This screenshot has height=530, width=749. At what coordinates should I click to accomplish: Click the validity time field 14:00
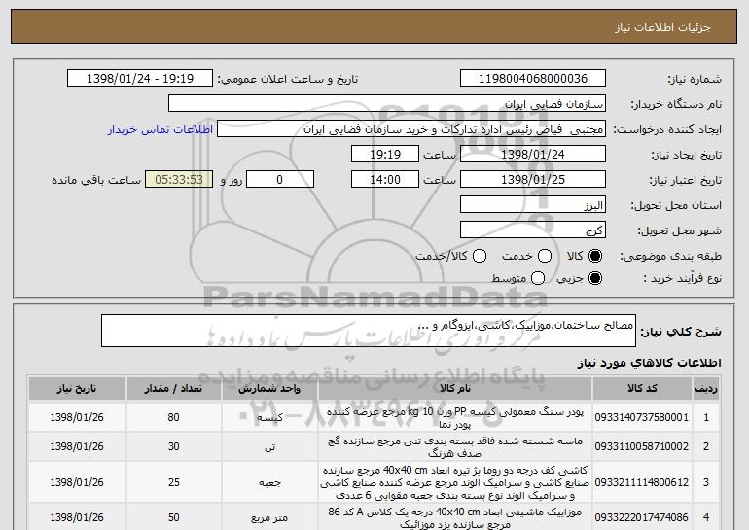[385, 180]
